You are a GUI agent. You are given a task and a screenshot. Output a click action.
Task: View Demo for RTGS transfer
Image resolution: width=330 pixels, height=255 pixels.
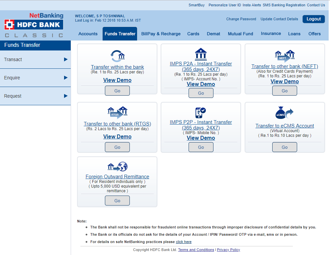click(x=118, y=137)
